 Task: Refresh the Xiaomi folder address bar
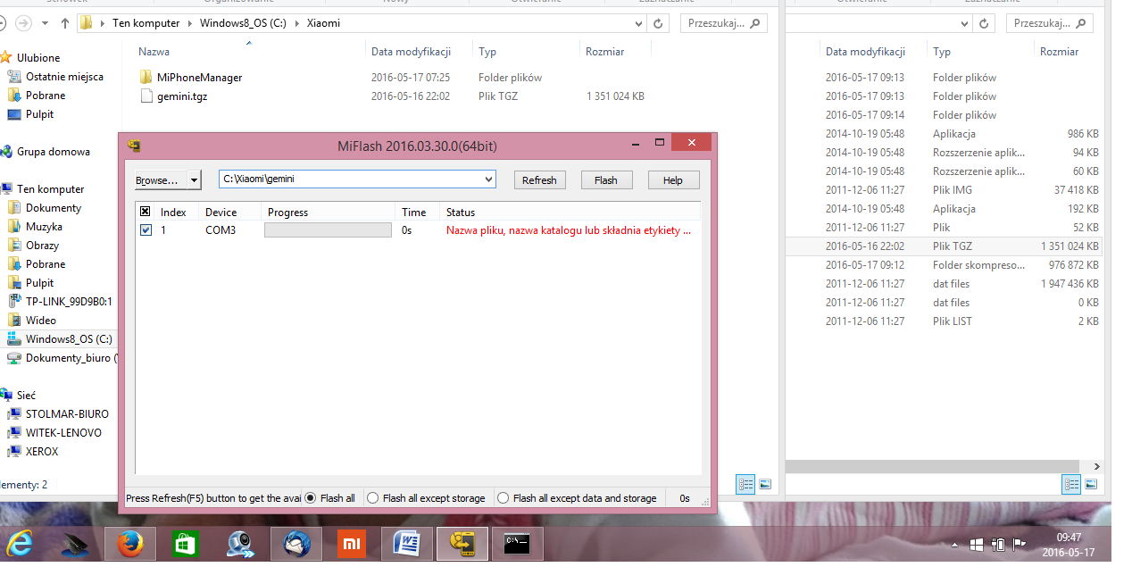pyautogui.click(x=659, y=23)
